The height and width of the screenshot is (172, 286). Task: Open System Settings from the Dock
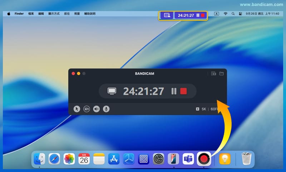(x=158, y=159)
